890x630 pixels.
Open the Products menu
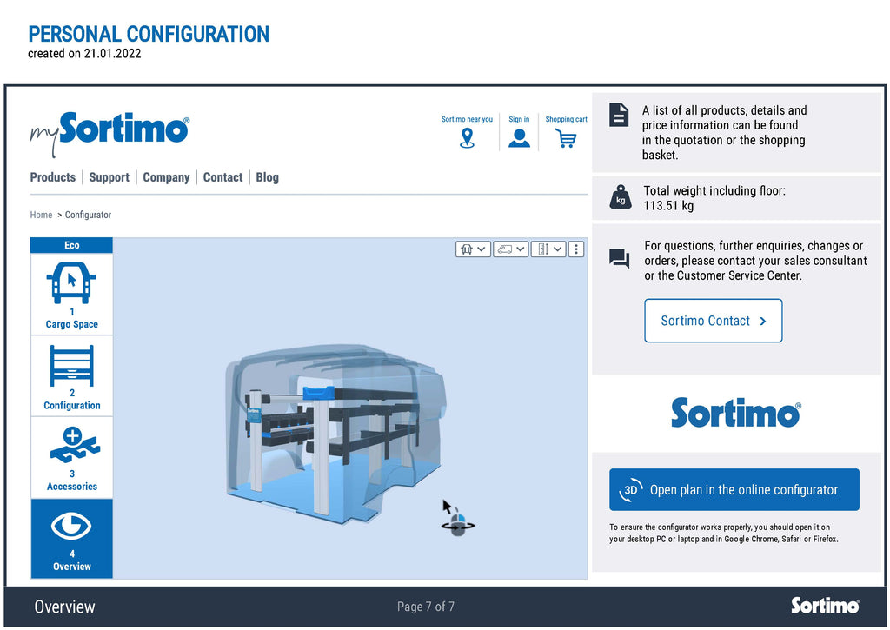click(x=53, y=177)
